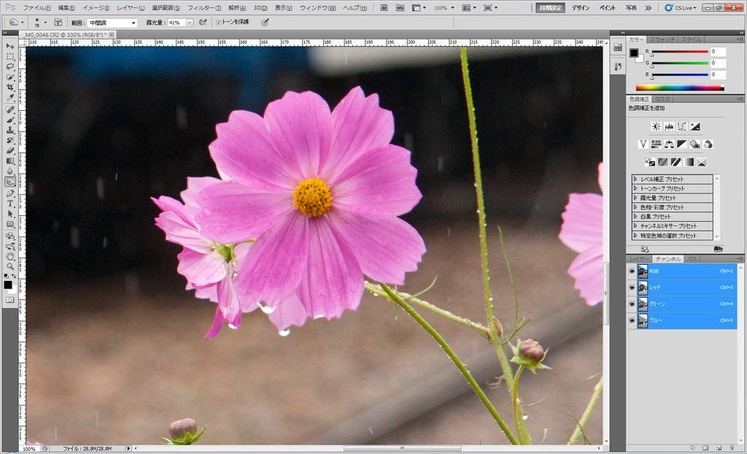Select the Dodge tool in toolbox
Image resolution: width=747 pixels, height=454 pixels.
pos(10,181)
